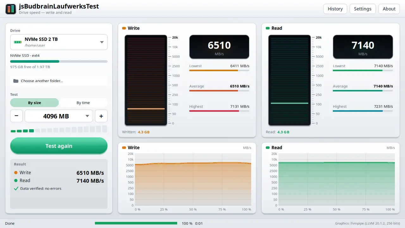This screenshot has height=228, width=405.
Task: Open the About dialog
Action: coord(389,9)
